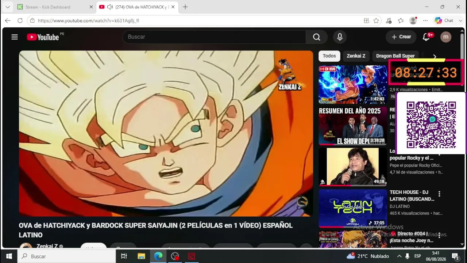Open the RESUMEN DEL AÑO 2025 thumbnail

coord(353,126)
